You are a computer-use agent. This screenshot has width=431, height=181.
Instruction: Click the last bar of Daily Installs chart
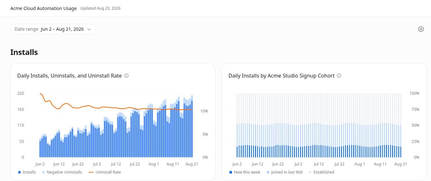(x=192, y=126)
